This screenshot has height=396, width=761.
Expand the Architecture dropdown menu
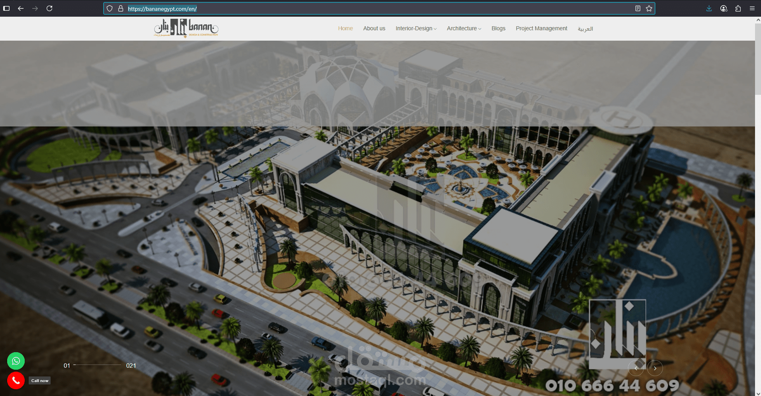pos(464,28)
